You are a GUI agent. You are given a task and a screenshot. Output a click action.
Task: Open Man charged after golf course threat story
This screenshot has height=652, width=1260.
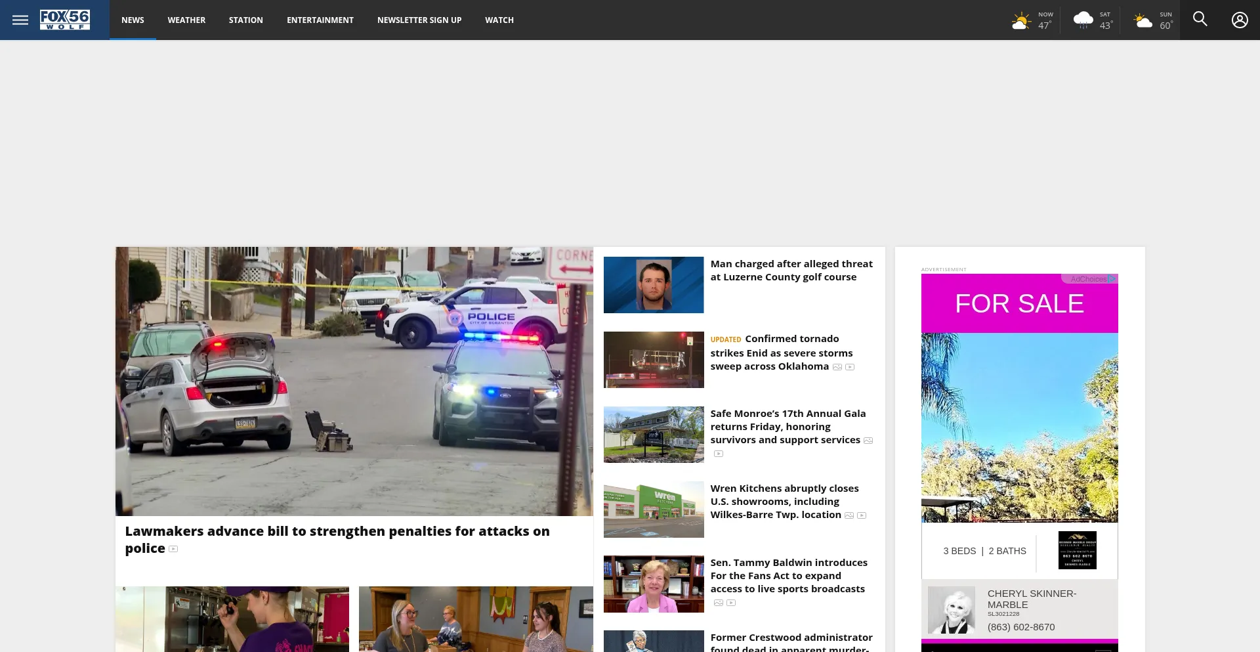791,271
